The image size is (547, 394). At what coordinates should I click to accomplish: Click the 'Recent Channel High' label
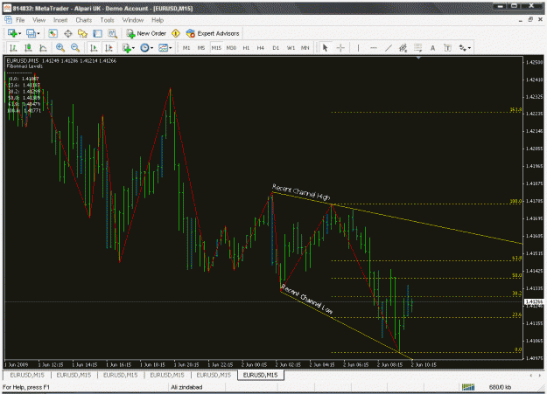pyautogui.click(x=301, y=192)
